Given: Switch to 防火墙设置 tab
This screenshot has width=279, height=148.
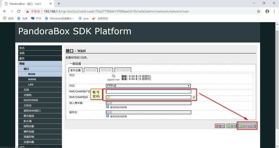Looking at the screenshot, I should point(123,70).
